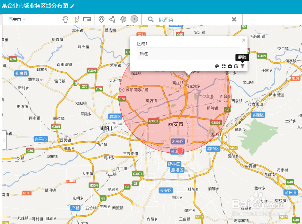
Task: Click the search magnifier icon
Action: pos(151,19)
